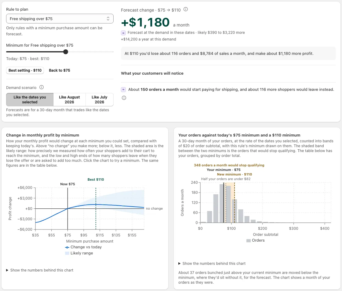342x291 pixels.
Task: Expand numbers behind the profit change chart
Action: [x=40, y=270]
